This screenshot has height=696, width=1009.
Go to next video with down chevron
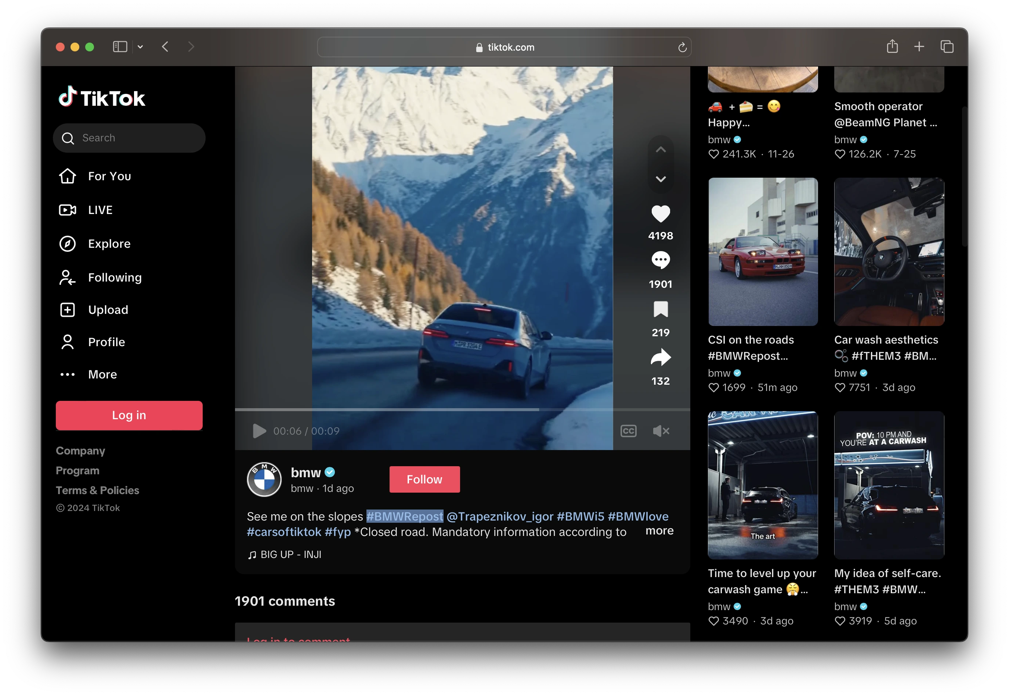point(661,179)
